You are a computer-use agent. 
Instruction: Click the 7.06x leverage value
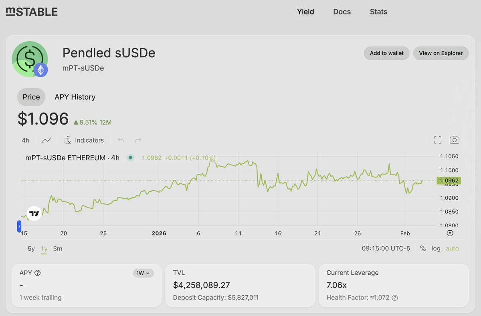point(337,285)
